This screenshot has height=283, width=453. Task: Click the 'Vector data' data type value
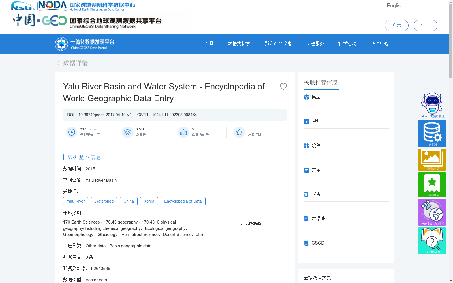(96, 280)
